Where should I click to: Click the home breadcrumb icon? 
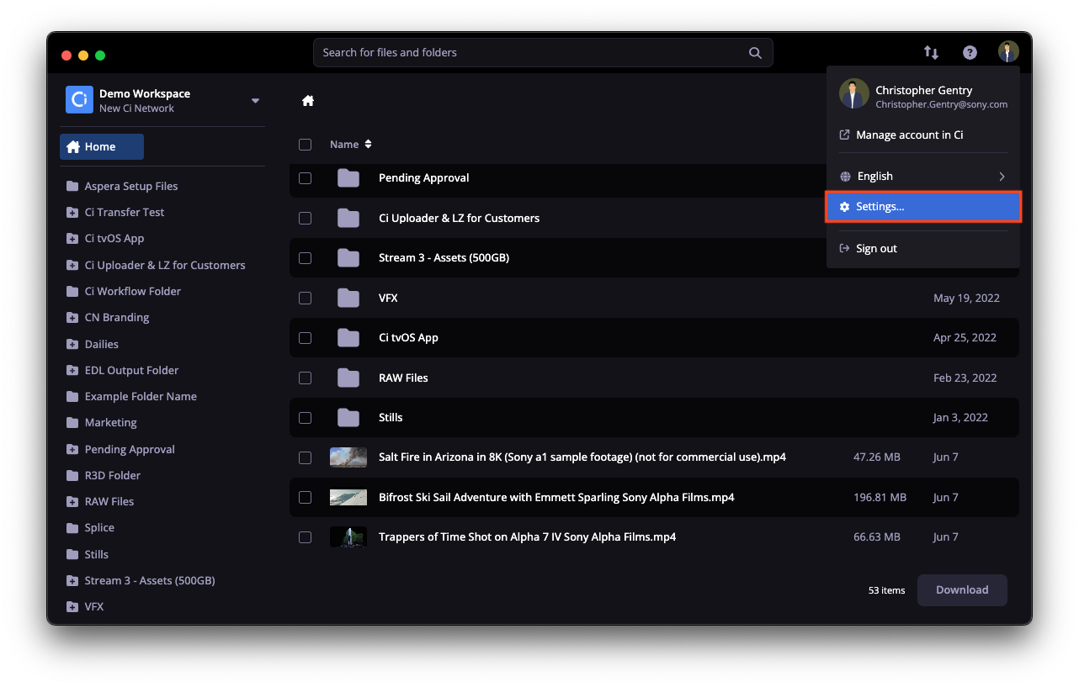308,101
